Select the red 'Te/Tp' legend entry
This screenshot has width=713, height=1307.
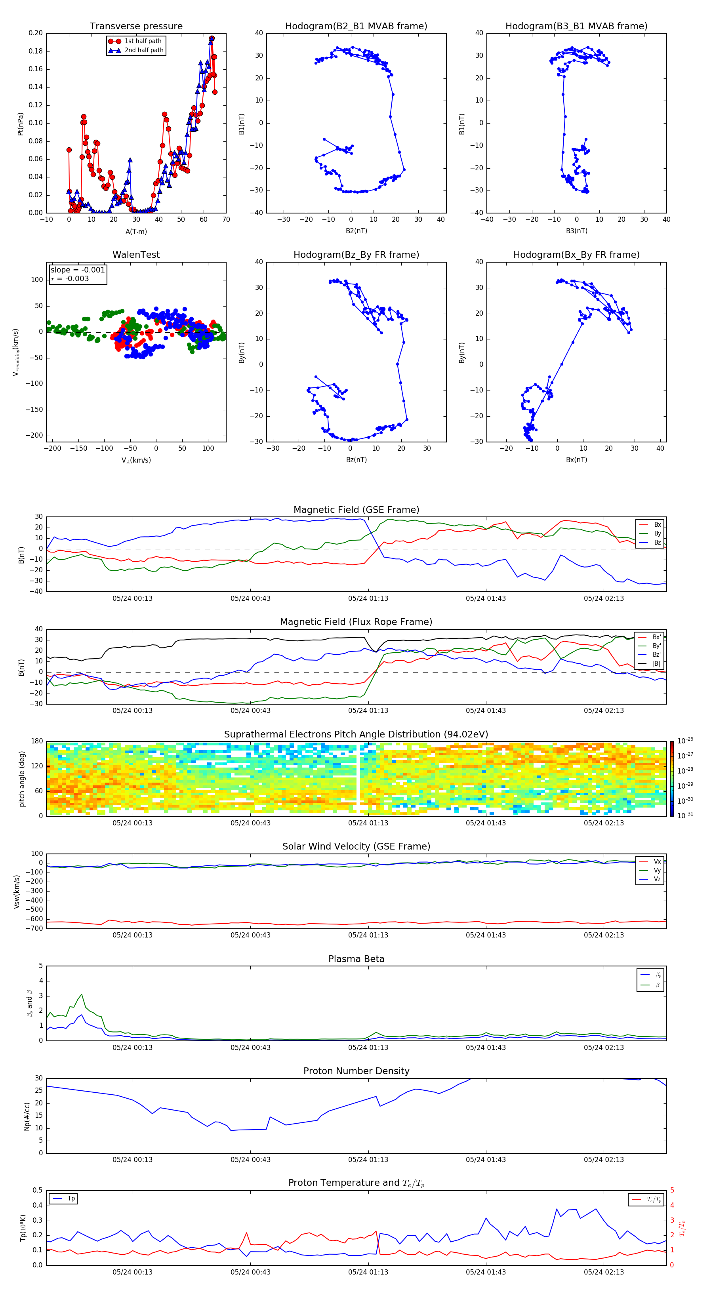pyautogui.click(x=646, y=1199)
